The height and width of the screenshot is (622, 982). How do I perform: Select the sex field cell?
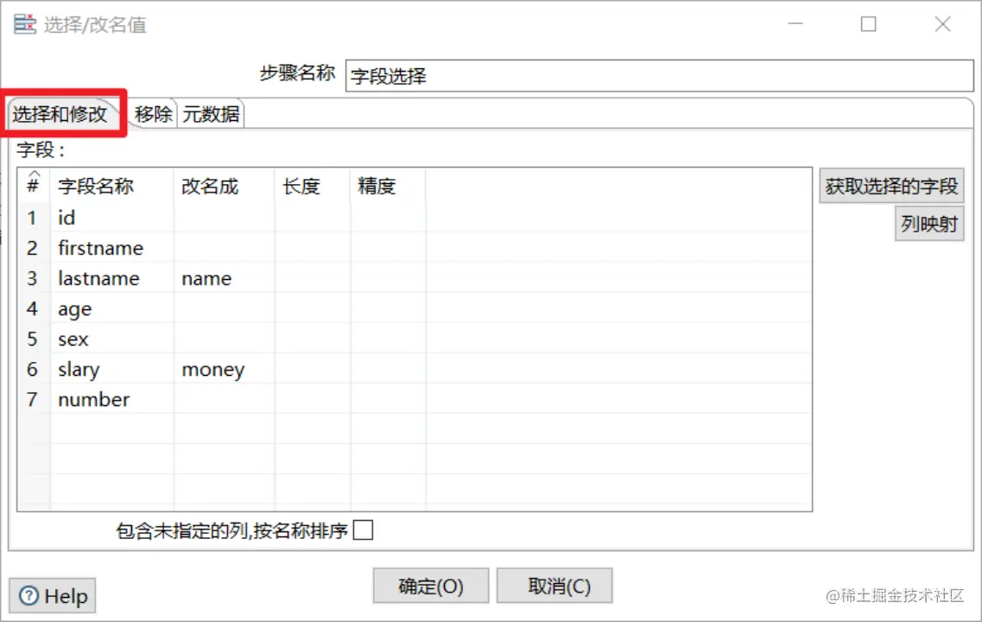[112, 339]
